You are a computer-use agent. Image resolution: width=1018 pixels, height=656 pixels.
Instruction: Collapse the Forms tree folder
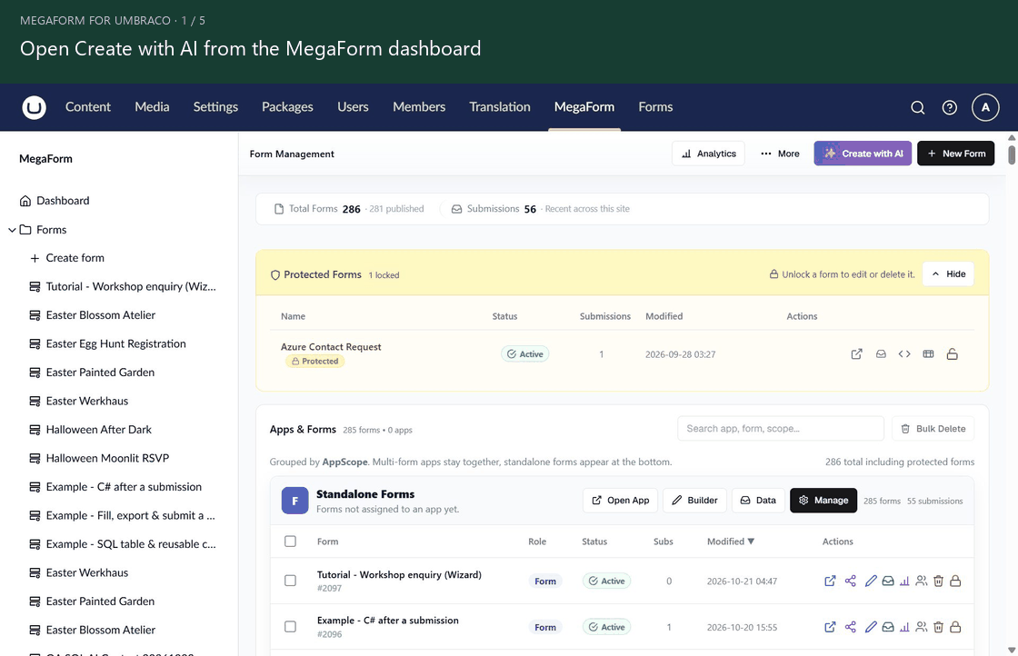[12, 230]
